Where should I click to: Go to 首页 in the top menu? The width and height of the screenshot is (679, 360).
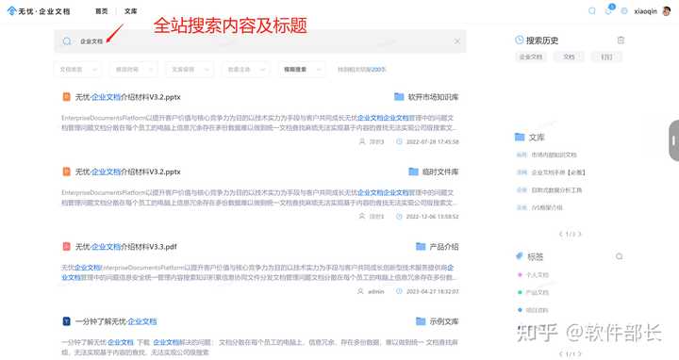101,11
